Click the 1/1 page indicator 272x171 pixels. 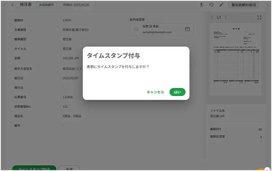tap(219, 17)
